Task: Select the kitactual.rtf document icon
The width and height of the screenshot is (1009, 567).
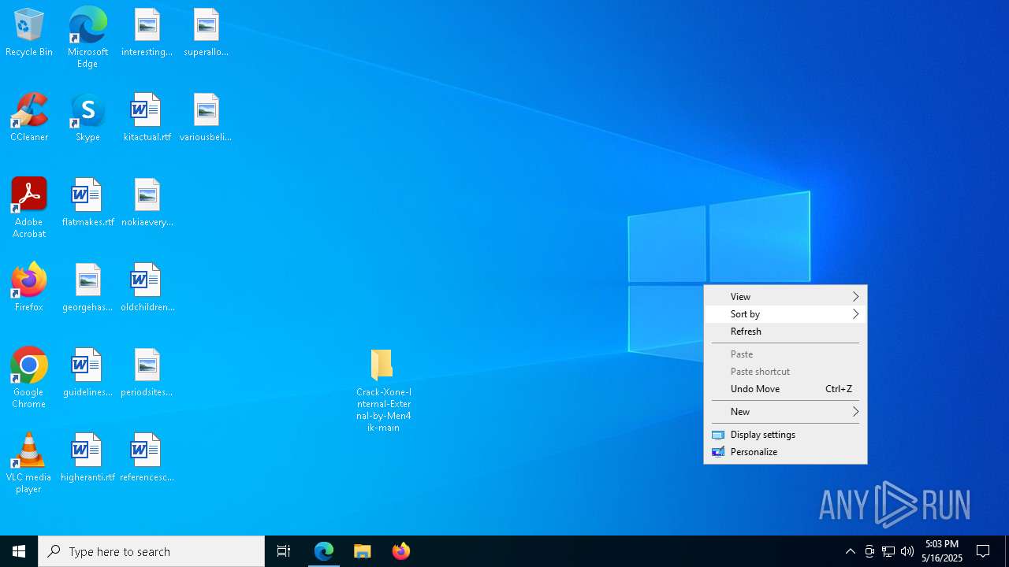Action: [147, 118]
